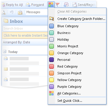Image resolution: width=108 pixels, height=106 pixels.
Task: Click the dark purple Personal swatch
Action: [52, 60]
